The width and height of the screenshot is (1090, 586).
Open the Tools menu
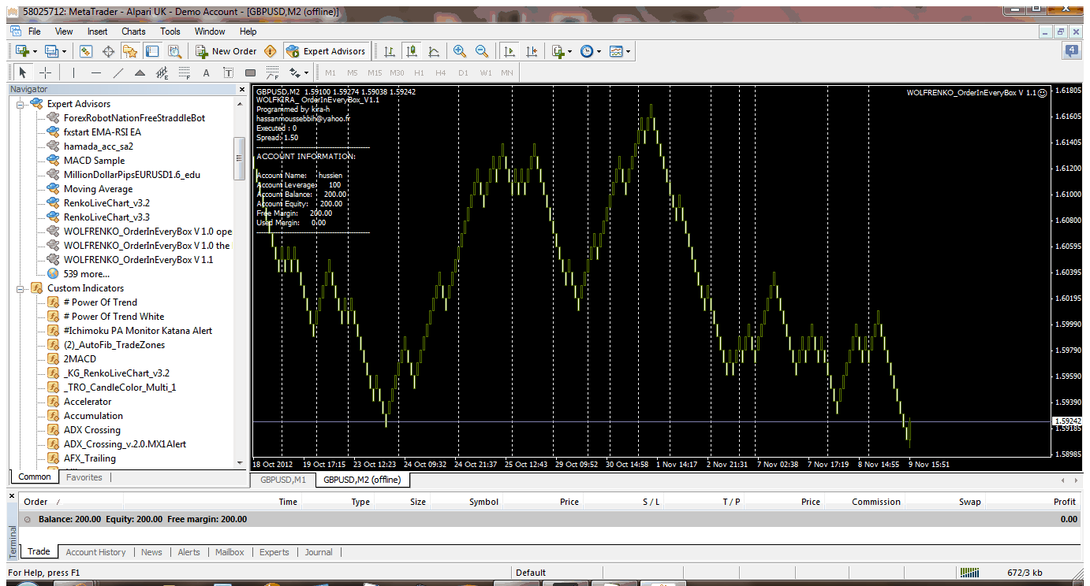coord(170,32)
